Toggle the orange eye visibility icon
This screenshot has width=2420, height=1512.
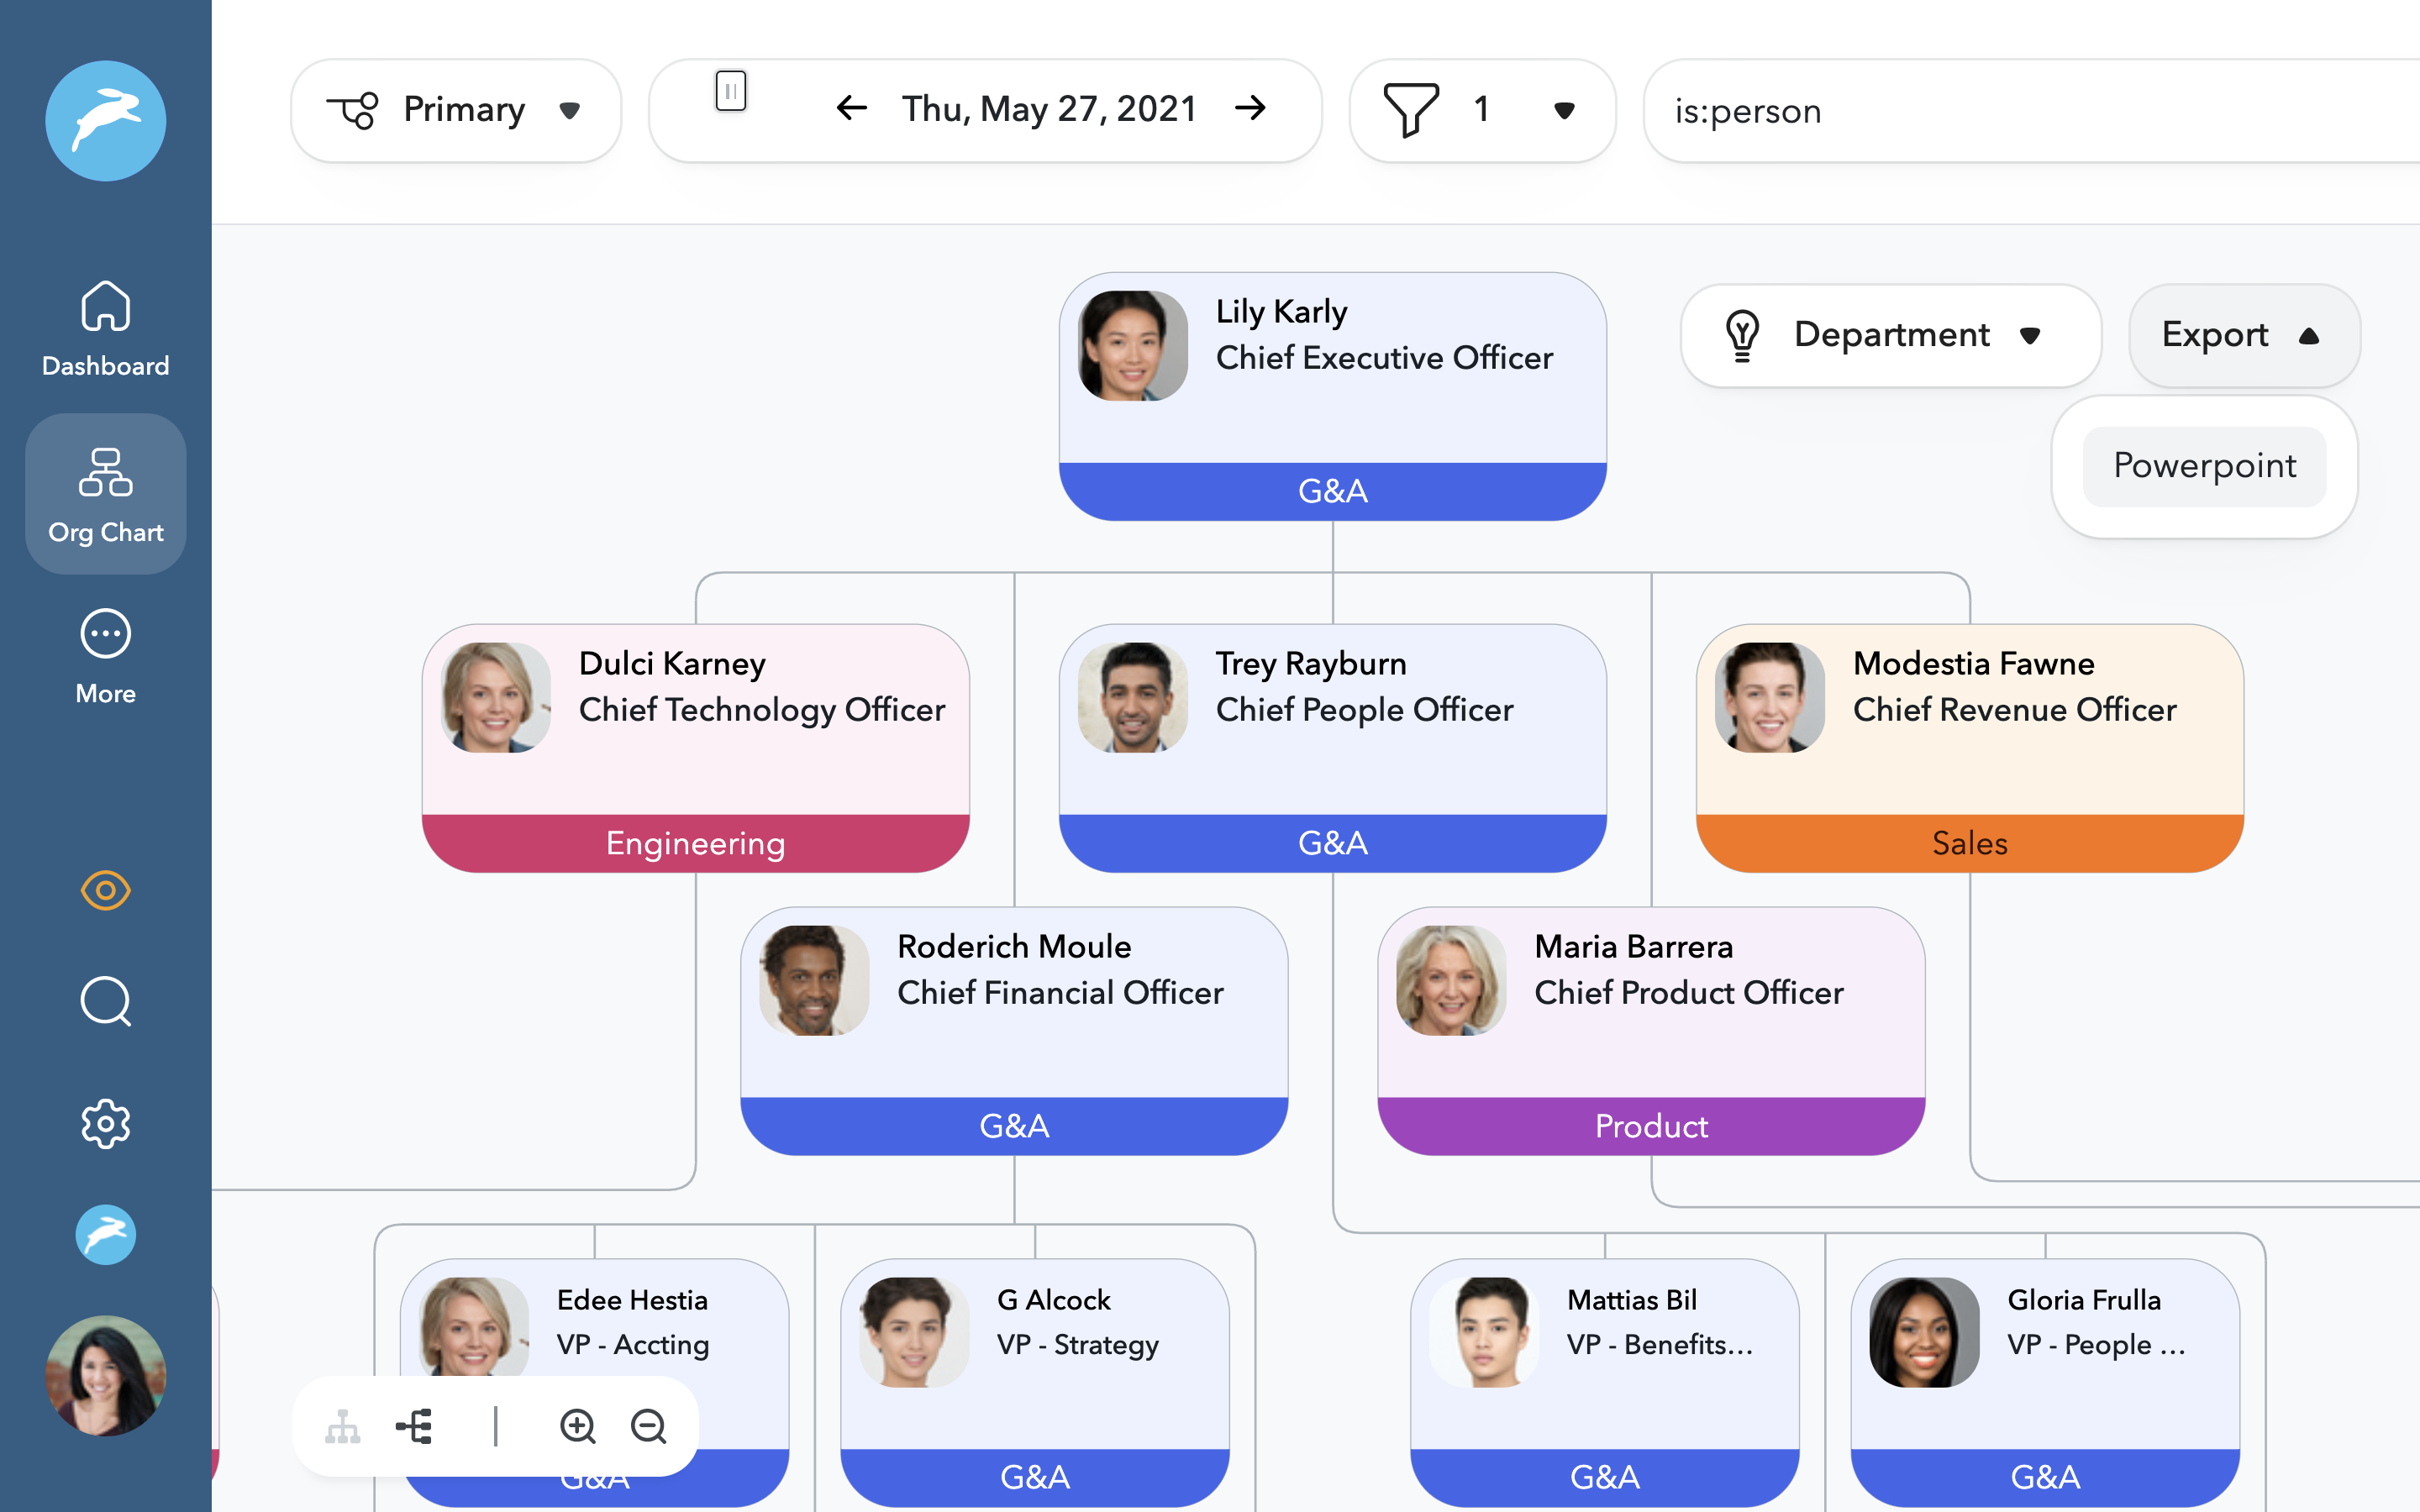[105, 890]
